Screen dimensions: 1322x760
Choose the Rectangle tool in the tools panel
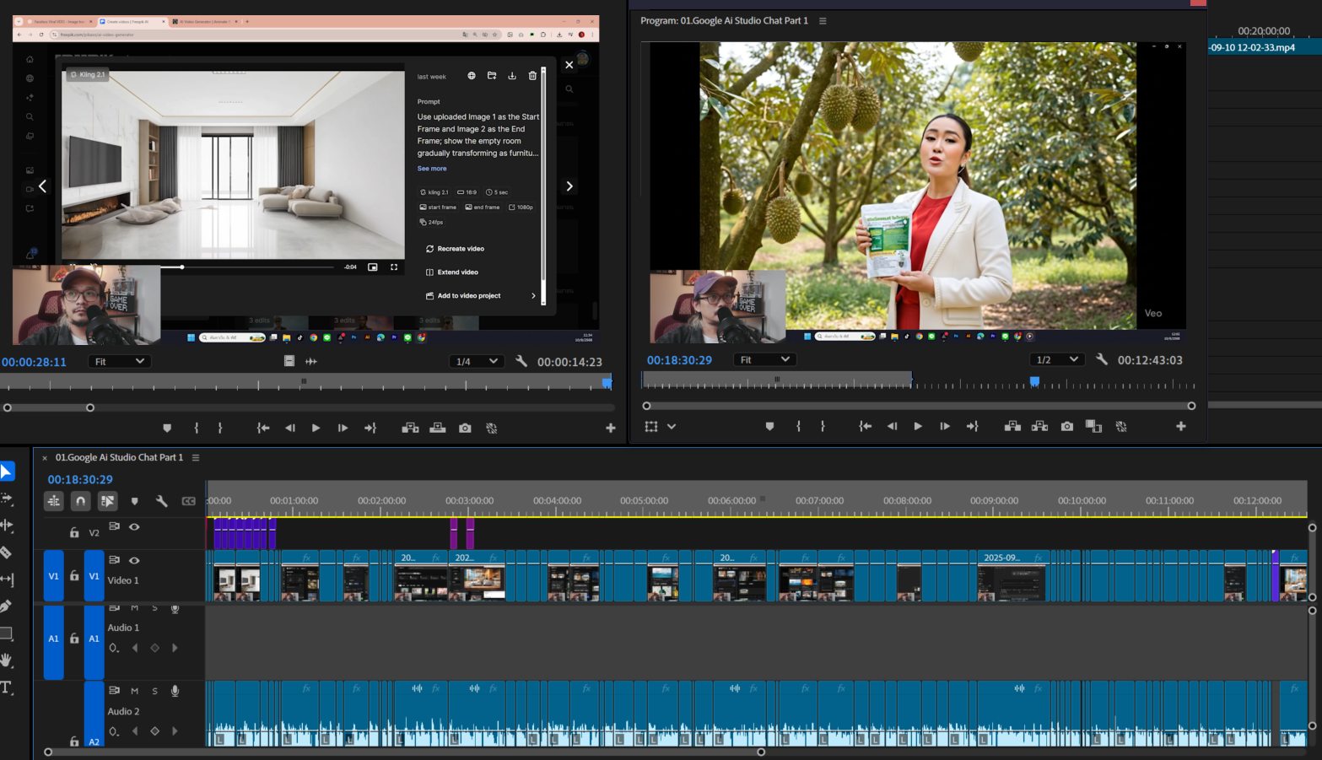6,633
